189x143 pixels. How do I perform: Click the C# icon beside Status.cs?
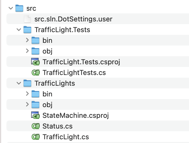[36, 126]
